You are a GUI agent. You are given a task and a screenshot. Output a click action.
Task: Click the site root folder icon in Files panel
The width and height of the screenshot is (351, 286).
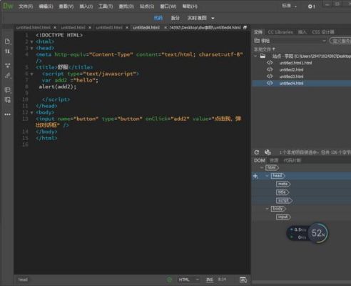coord(263,56)
